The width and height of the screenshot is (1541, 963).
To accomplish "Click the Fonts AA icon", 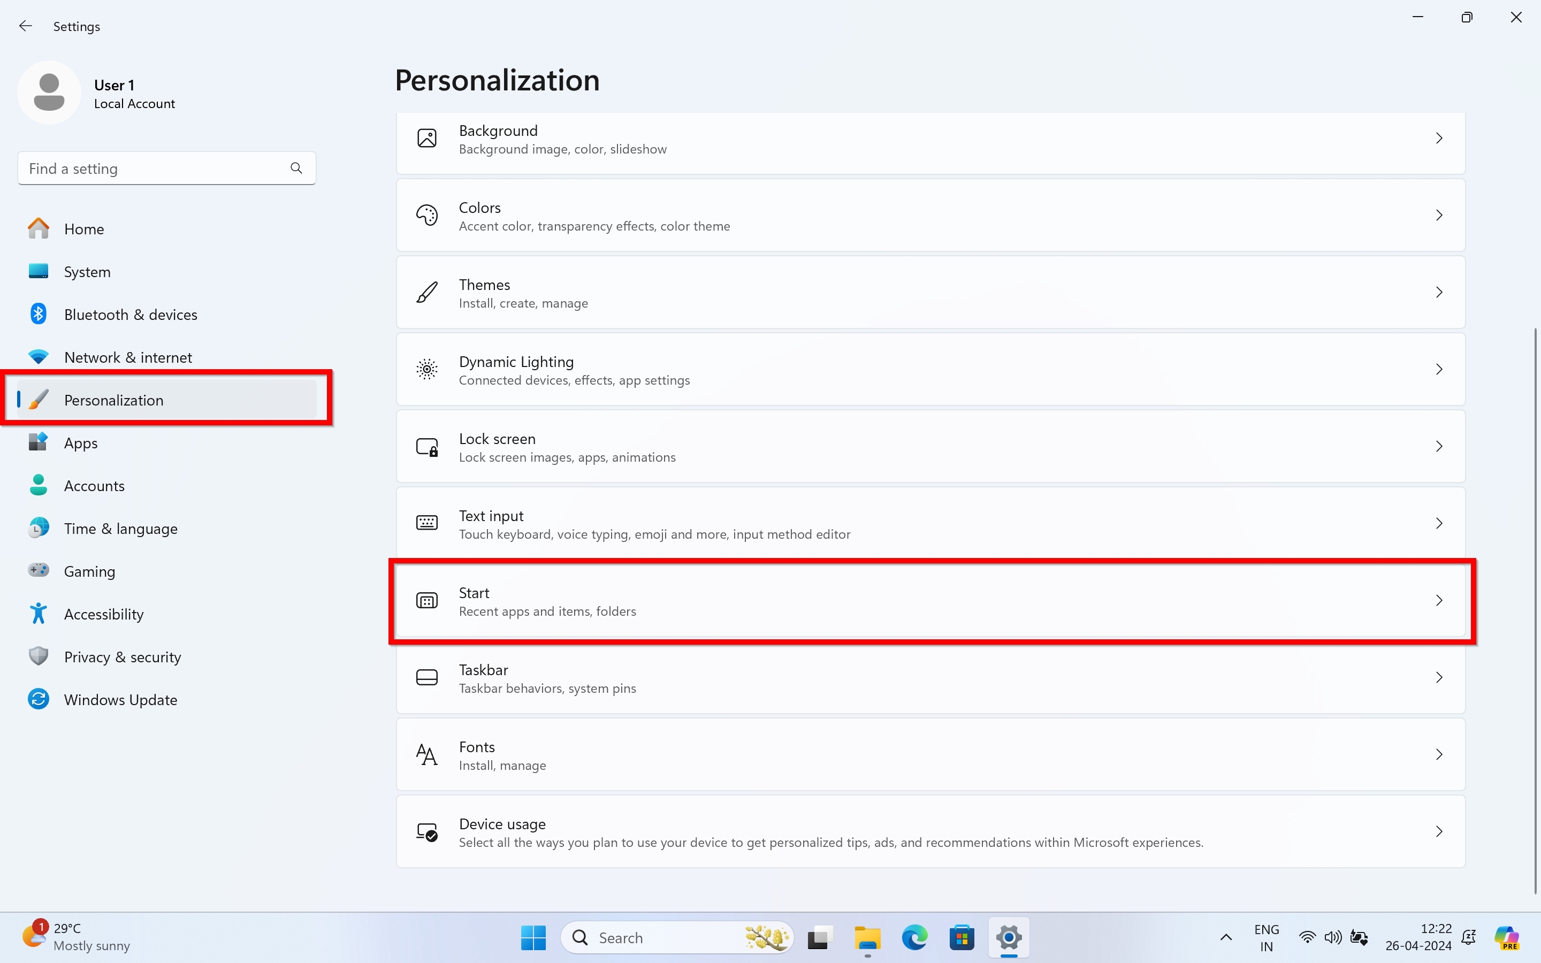I will (x=426, y=755).
